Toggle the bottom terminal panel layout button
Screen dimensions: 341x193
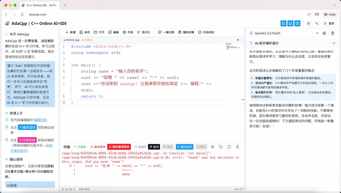tap(290, 23)
